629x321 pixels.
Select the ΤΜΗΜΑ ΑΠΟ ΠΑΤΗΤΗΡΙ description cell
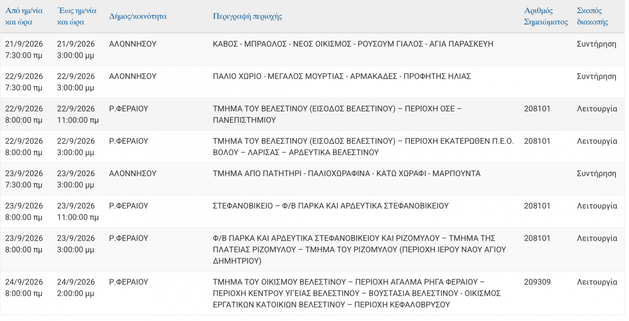346,174
